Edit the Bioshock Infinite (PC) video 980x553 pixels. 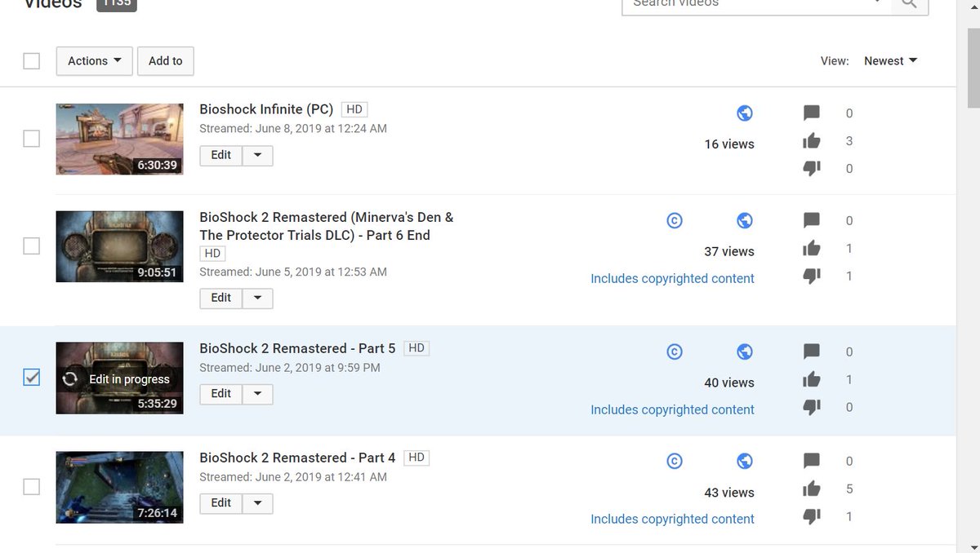tap(221, 155)
